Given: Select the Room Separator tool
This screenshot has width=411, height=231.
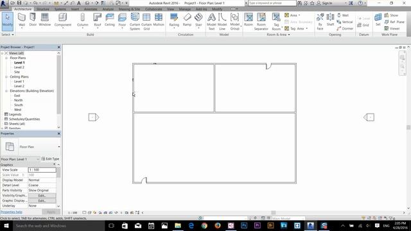Looking at the screenshot, I should (x=261, y=22).
